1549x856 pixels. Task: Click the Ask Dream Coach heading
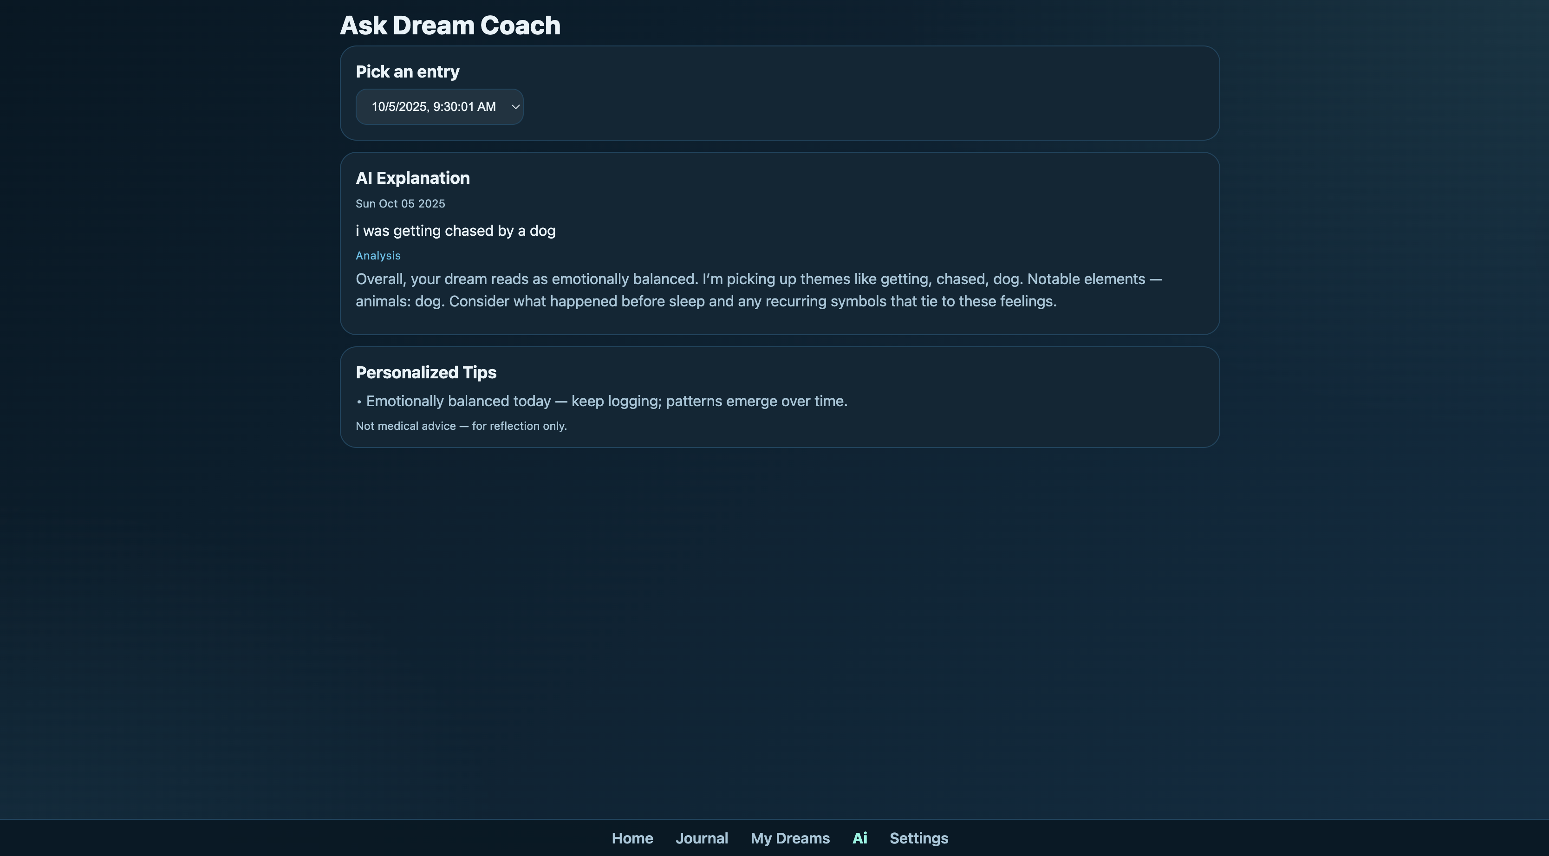[x=450, y=25]
